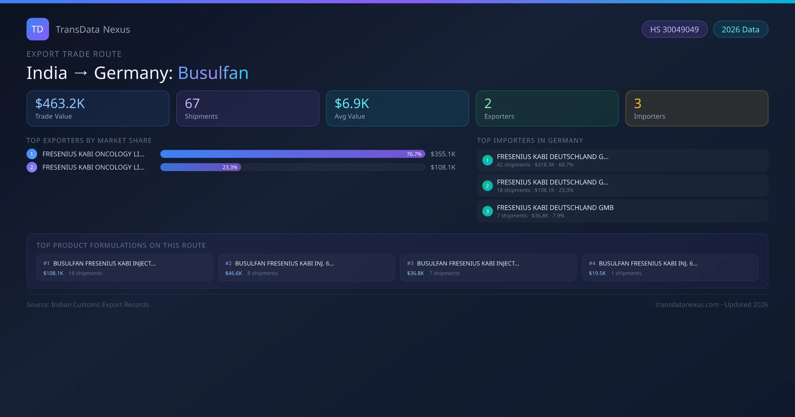Click the purple rank 2 exporter badge
The image size is (795, 417).
tap(32, 167)
